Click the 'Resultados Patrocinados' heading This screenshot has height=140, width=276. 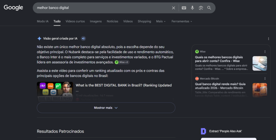[60, 131]
